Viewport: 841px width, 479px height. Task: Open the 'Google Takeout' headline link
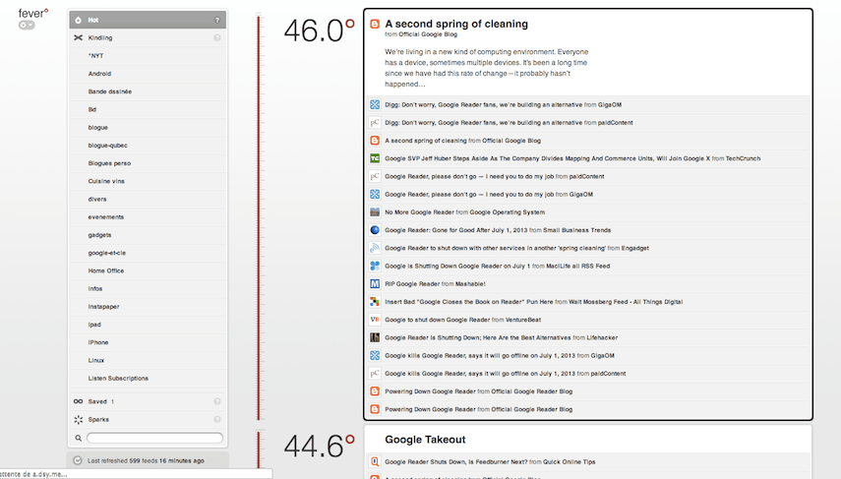pos(425,440)
